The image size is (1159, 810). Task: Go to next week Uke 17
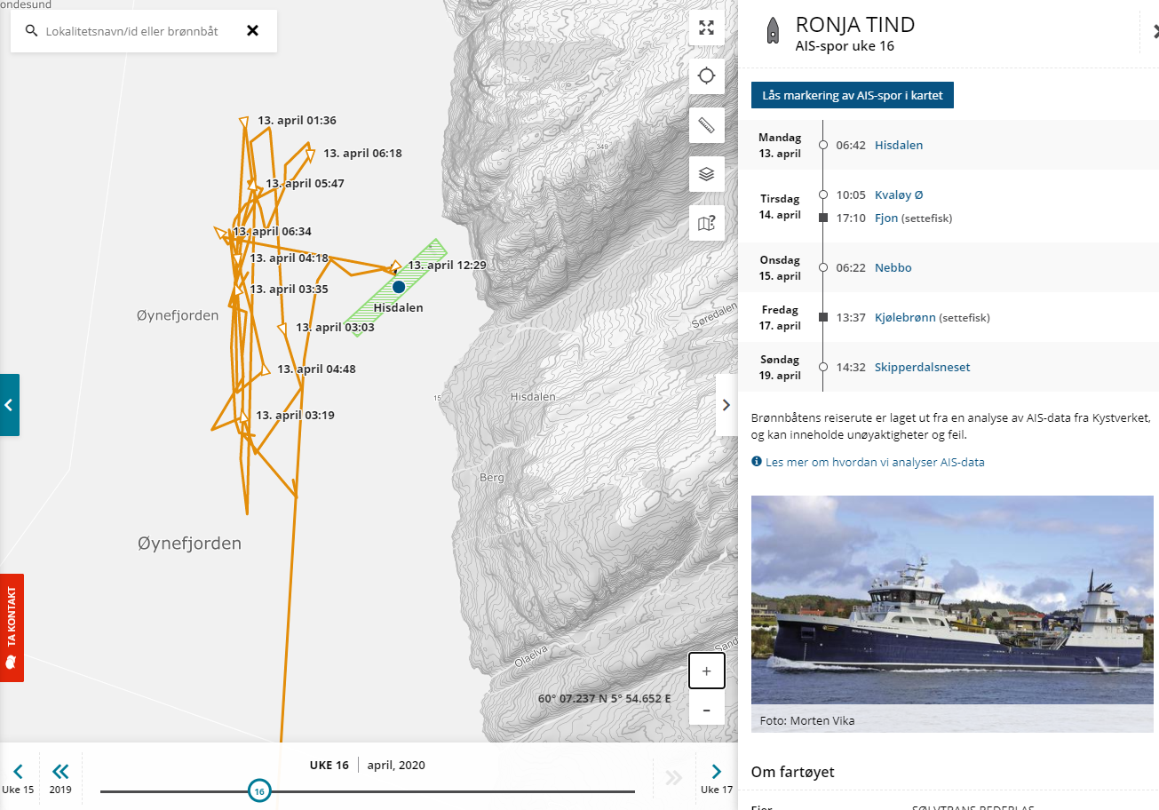717,778
